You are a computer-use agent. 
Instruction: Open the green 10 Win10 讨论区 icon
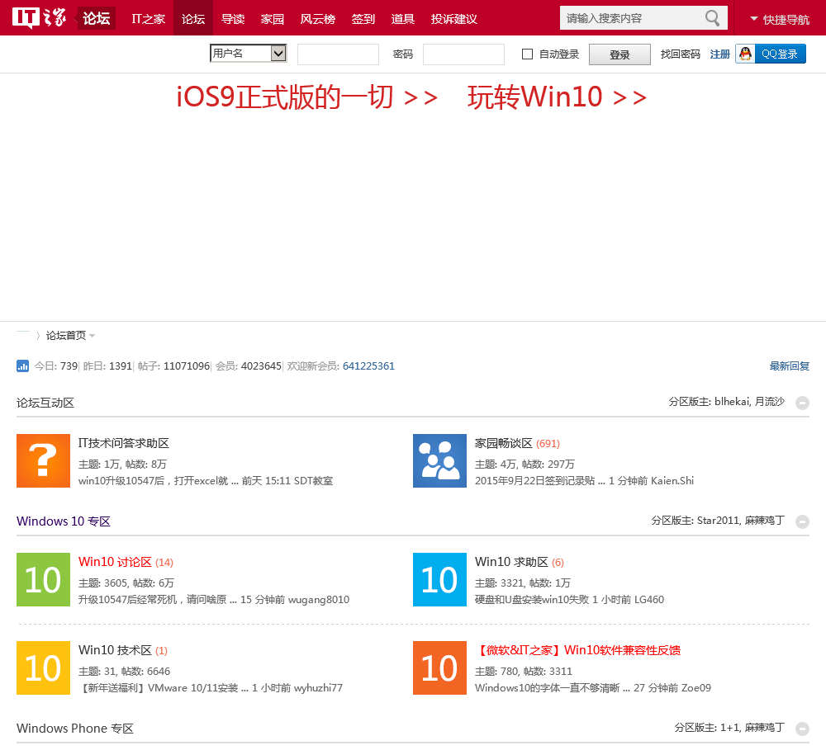pos(43,579)
